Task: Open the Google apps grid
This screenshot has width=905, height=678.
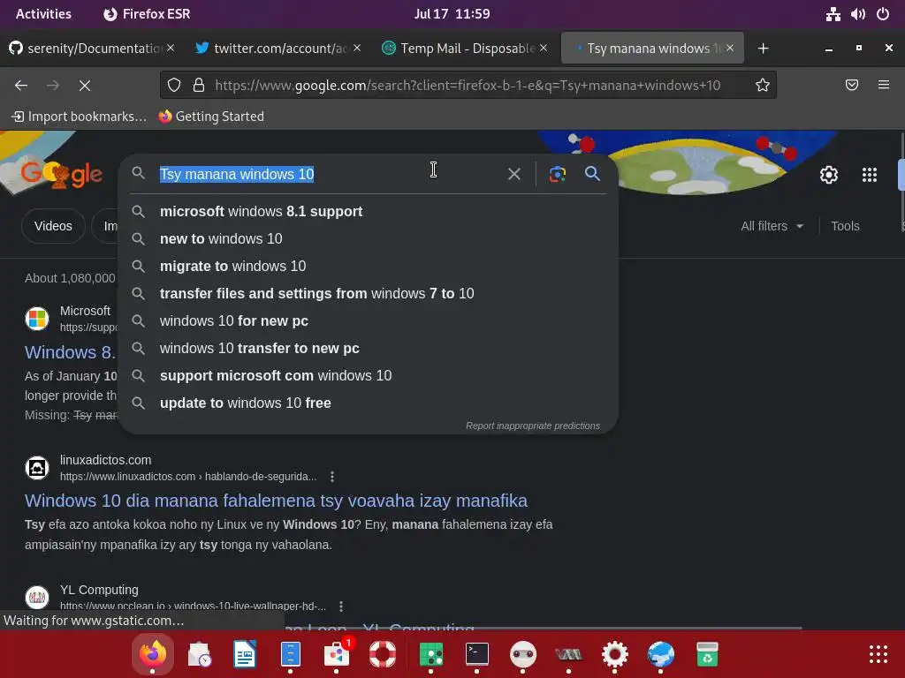Action: [x=870, y=175]
